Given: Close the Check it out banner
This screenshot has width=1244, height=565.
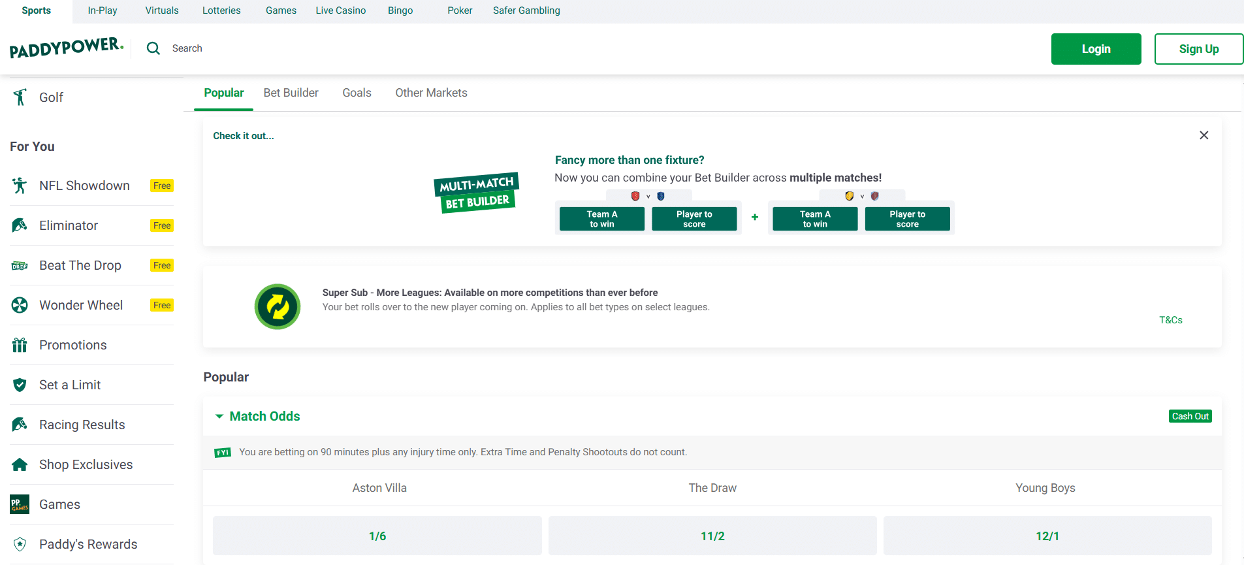Looking at the screenshot, I should pos(1204,135).
